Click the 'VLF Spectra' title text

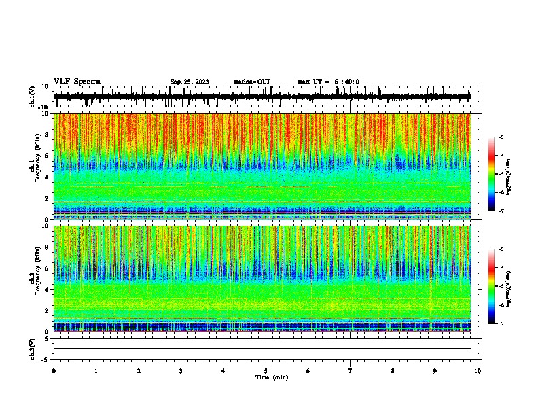point(77,82)
